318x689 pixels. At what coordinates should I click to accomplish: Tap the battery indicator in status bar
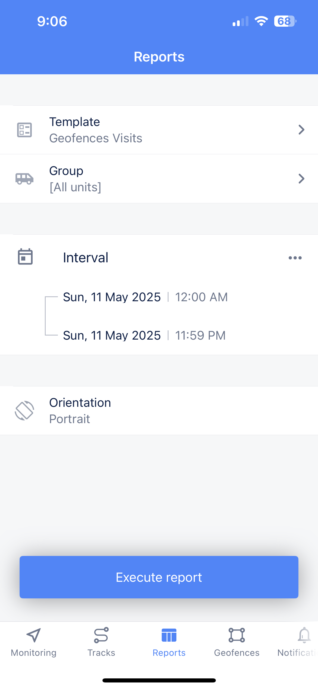[x=285, y=21]
